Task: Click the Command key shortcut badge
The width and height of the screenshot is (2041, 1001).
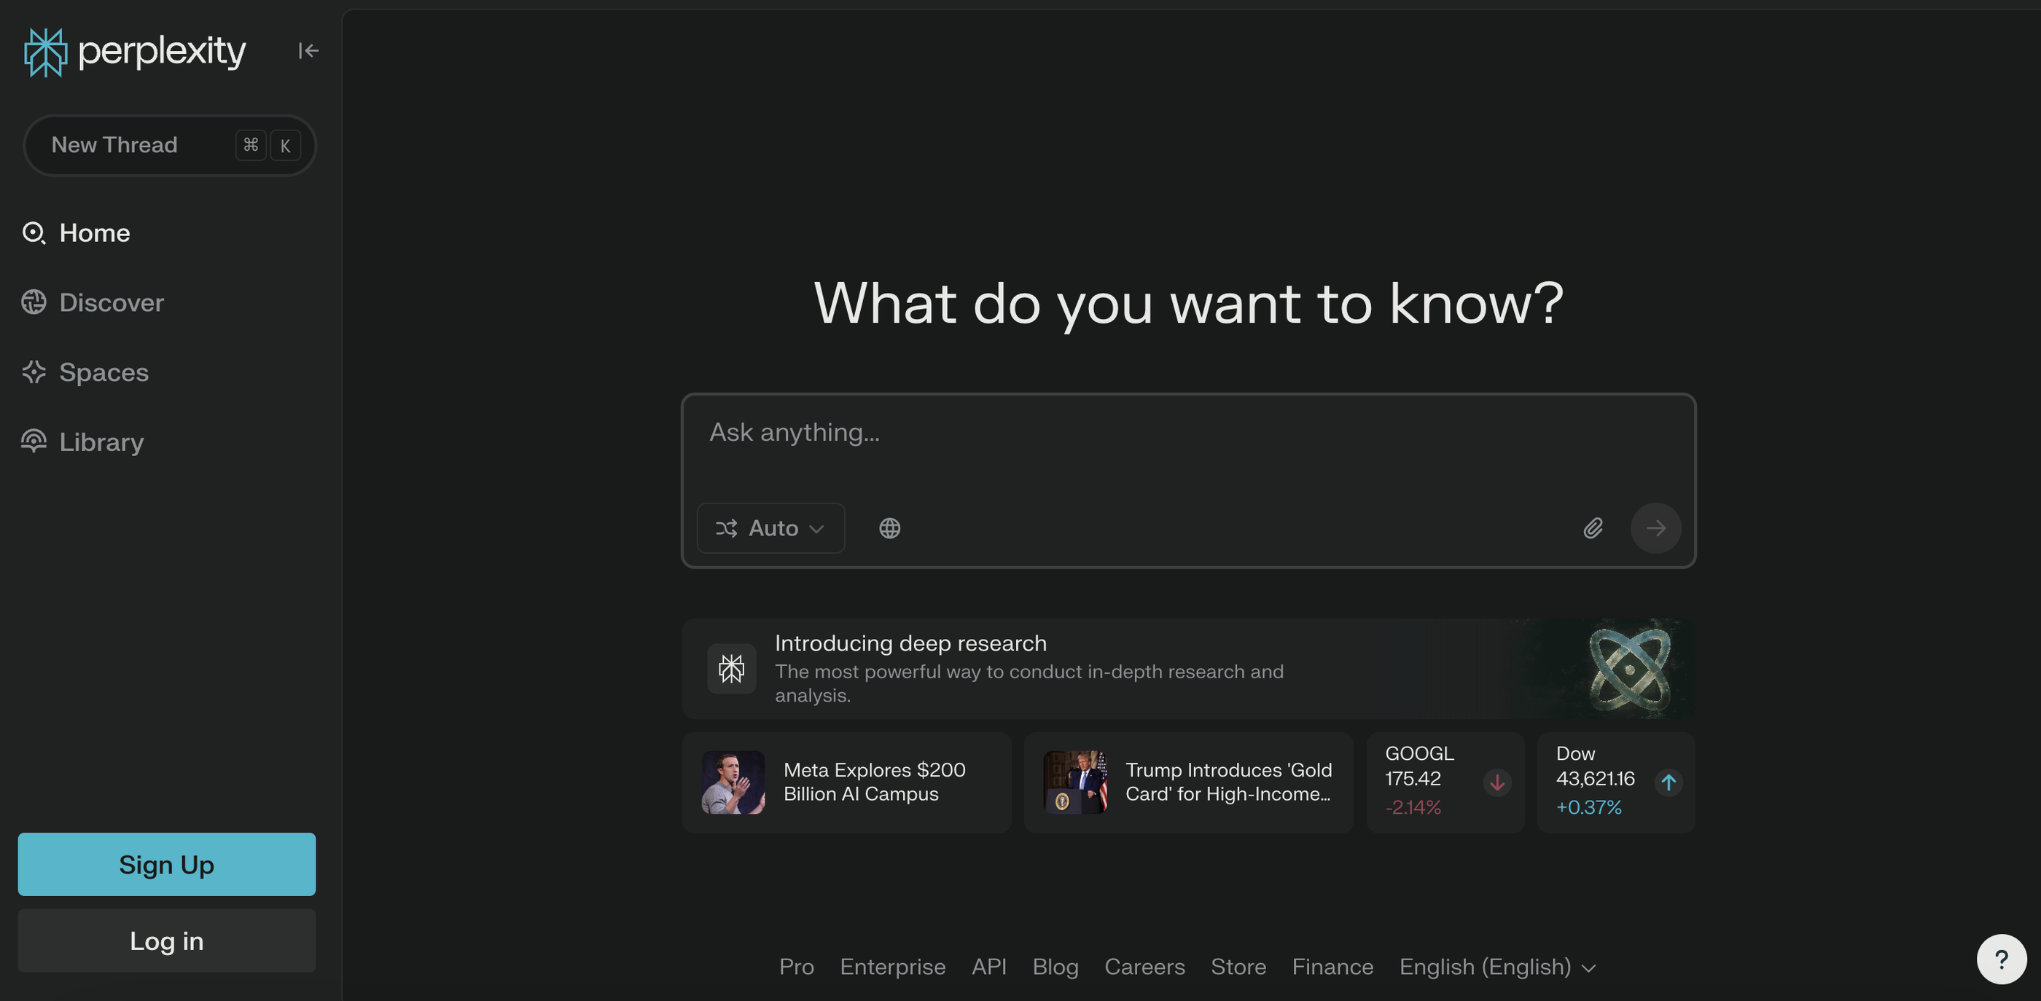Action: pyautogui.click(x=251, y=145)
